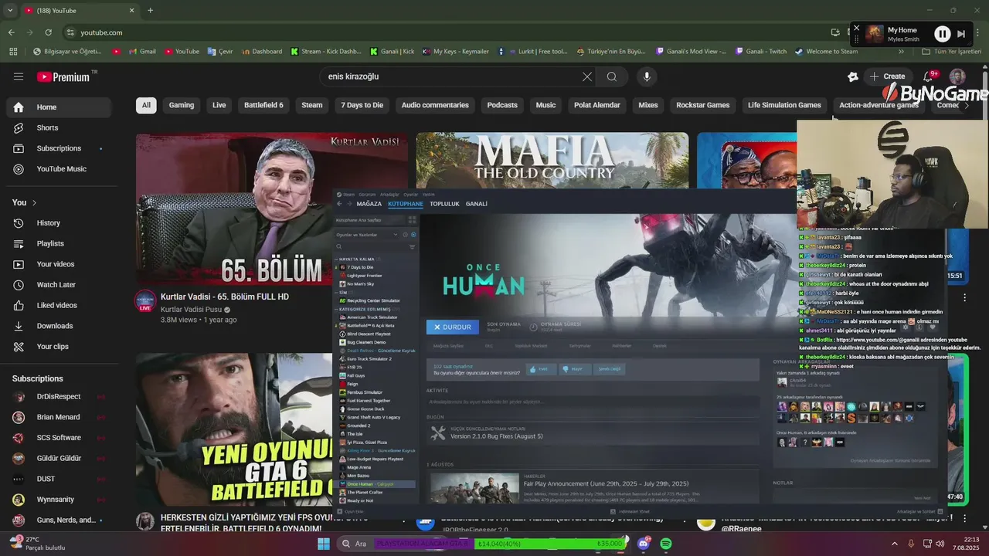Open the Brian Menard subscription
Viewport: 989px width, 556px height.
tap(59, 417)
